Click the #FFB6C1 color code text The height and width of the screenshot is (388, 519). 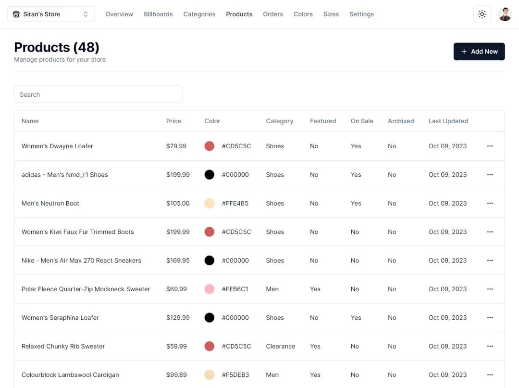[235, 289]
